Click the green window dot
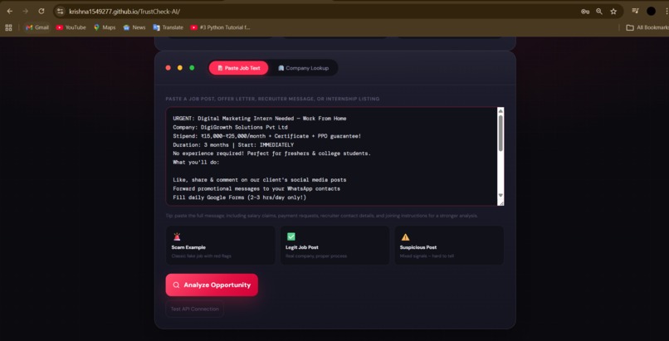Viewport: 669px width, 341px height. pyautogui.click(x=192, y=68)
